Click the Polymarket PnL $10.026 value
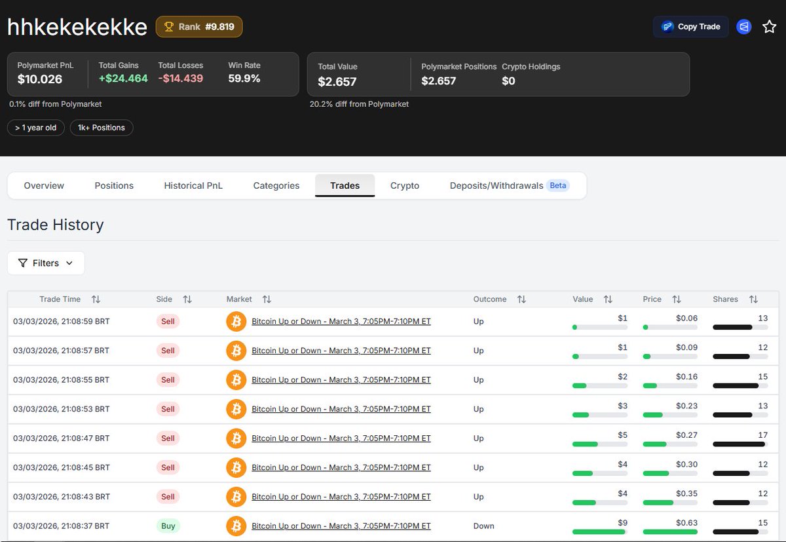Screen dimensions: 786x542 40,79
